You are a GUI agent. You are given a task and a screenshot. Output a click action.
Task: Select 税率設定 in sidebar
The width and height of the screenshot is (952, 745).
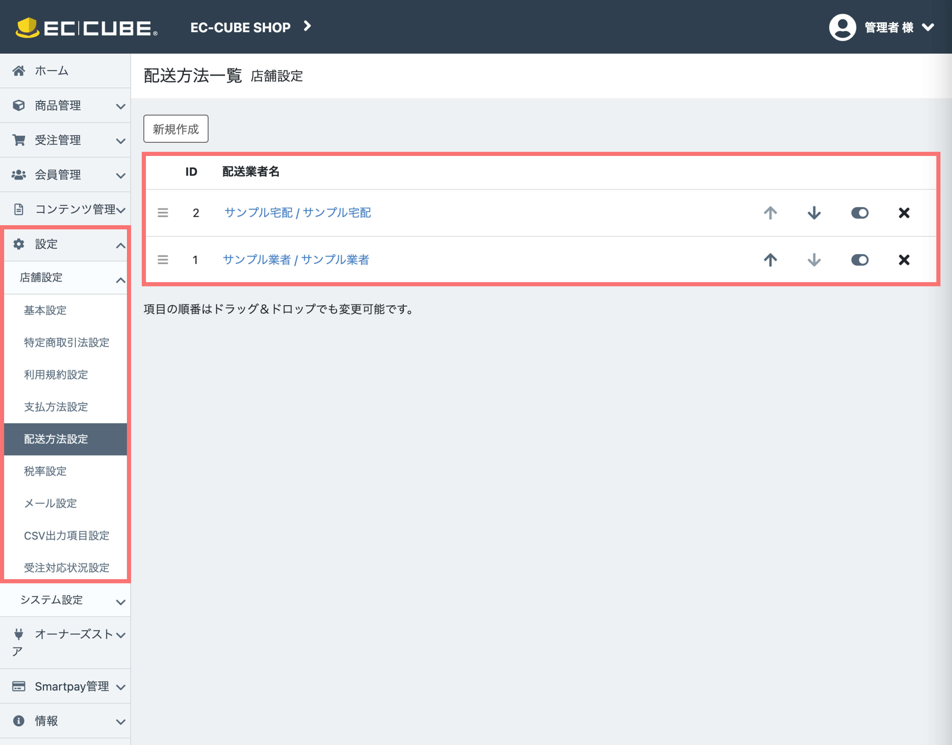45,471
